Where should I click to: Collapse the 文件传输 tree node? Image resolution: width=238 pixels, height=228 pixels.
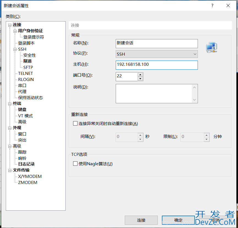pos(10,170)
